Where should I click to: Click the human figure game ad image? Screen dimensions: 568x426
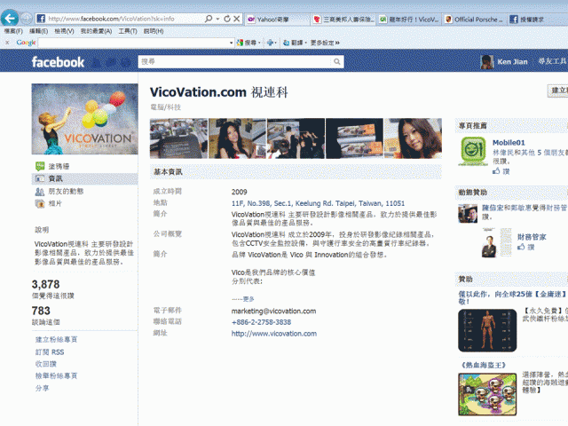[x=487, y=330]
